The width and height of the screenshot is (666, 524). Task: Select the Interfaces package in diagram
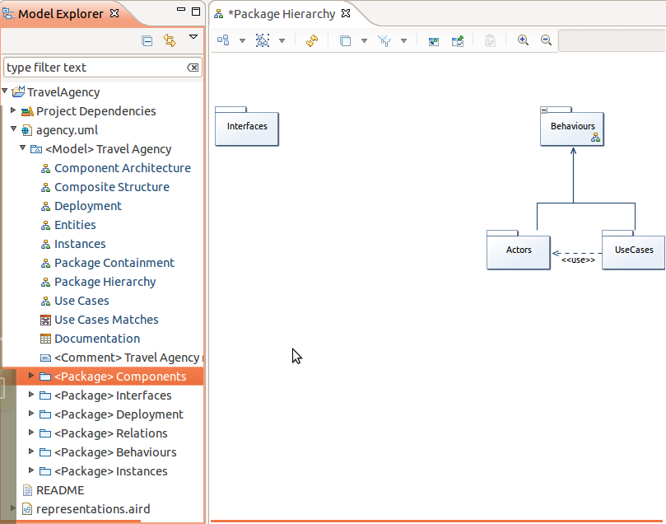point(247,126)
